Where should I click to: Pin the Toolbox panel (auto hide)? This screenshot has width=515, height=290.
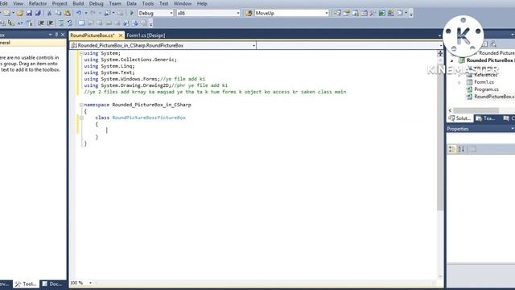56,35
